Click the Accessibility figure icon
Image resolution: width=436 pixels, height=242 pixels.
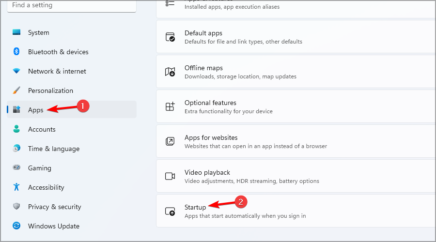(16, 187)
